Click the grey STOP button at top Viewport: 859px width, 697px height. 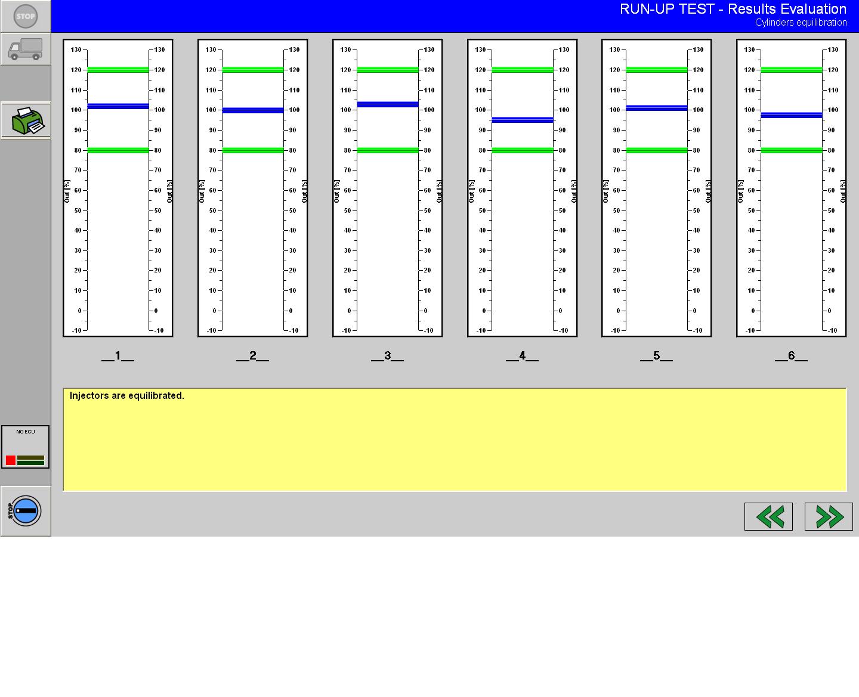[26, 16]
